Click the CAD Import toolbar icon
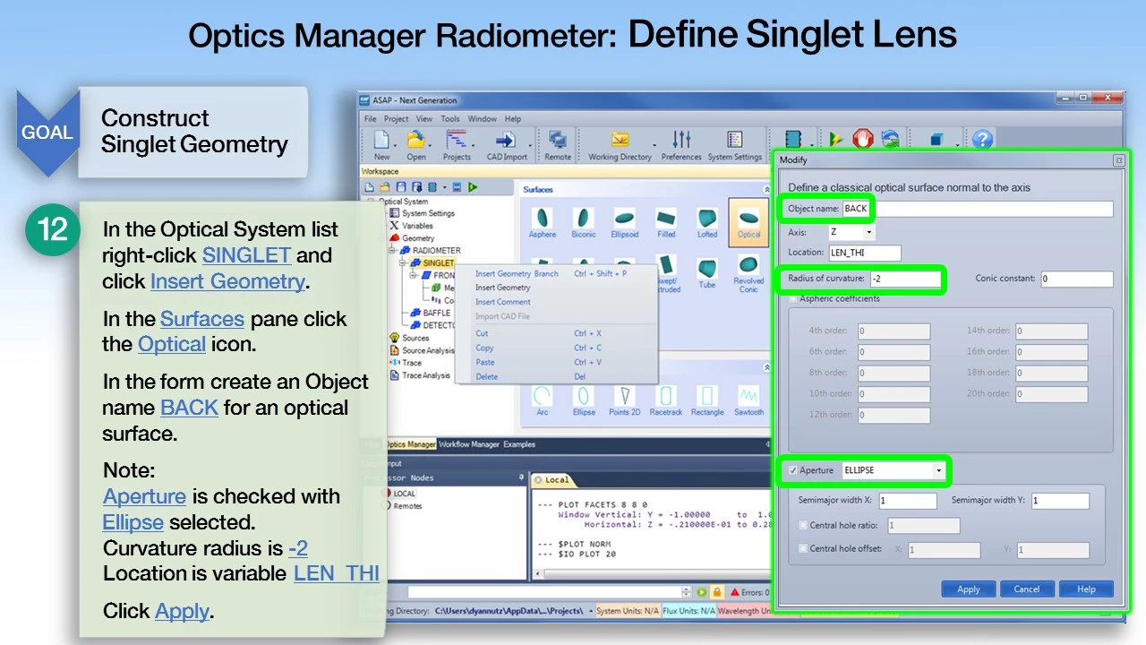 coord(507,144)
